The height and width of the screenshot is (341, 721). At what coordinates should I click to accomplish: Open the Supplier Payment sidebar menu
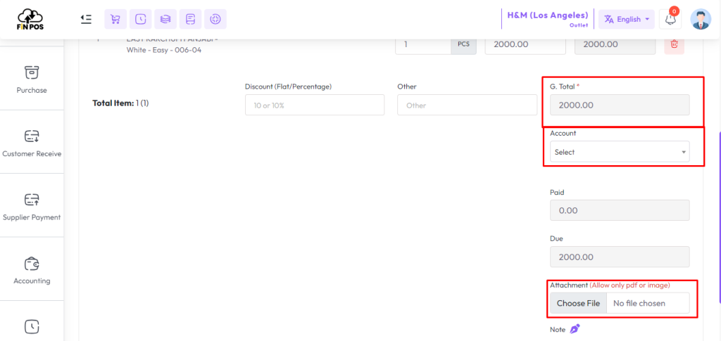pos(32,205)
